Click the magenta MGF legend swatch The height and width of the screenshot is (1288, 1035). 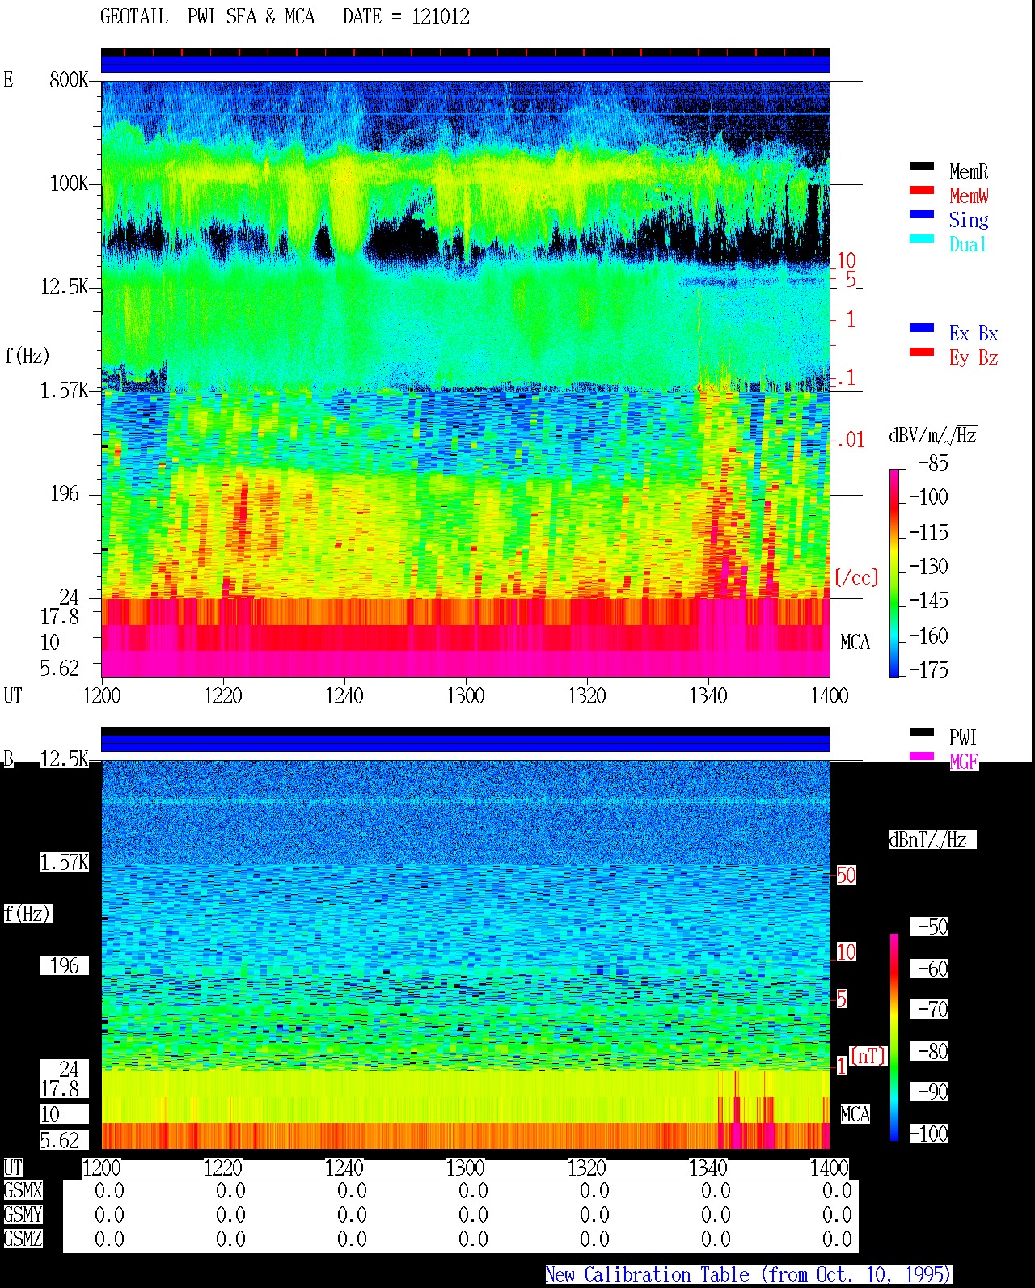[x=922, y=757]
